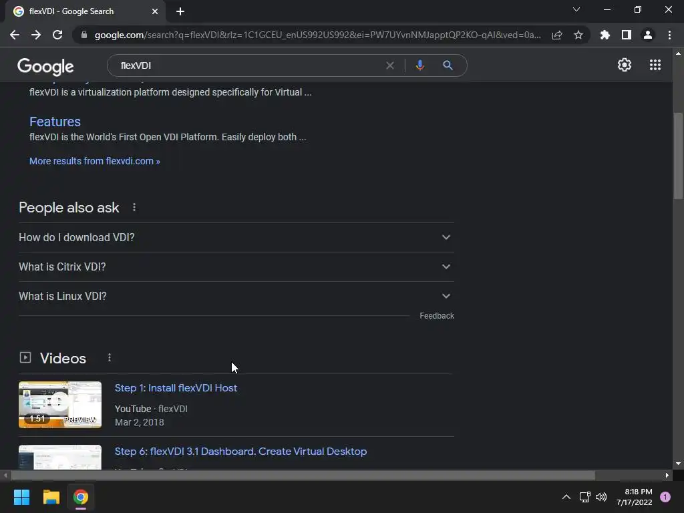Submit search with magnifier icon

coord(448,65)
